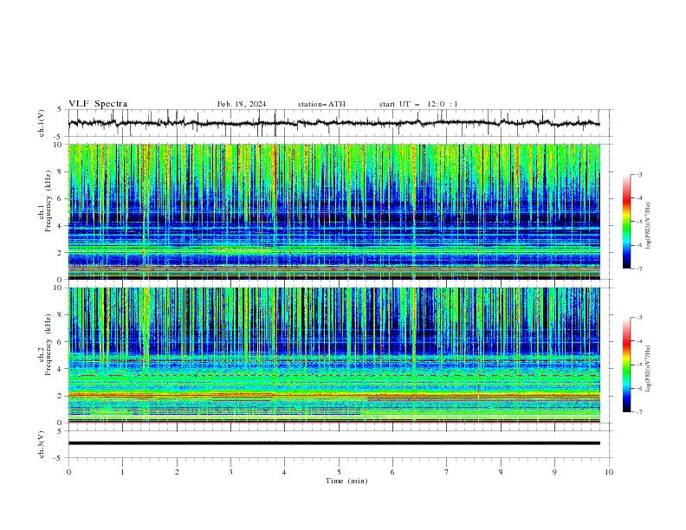
Task: Click the ch.1 "Frequency (kHz)" axis label
Action: click(49, 201)
